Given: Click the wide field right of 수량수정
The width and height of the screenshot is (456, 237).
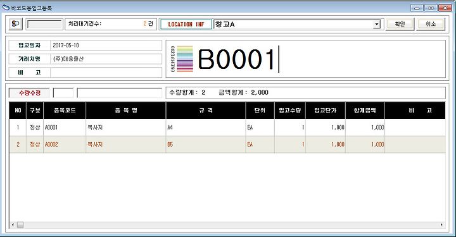Looking at the screenshot, I should 119,93.
